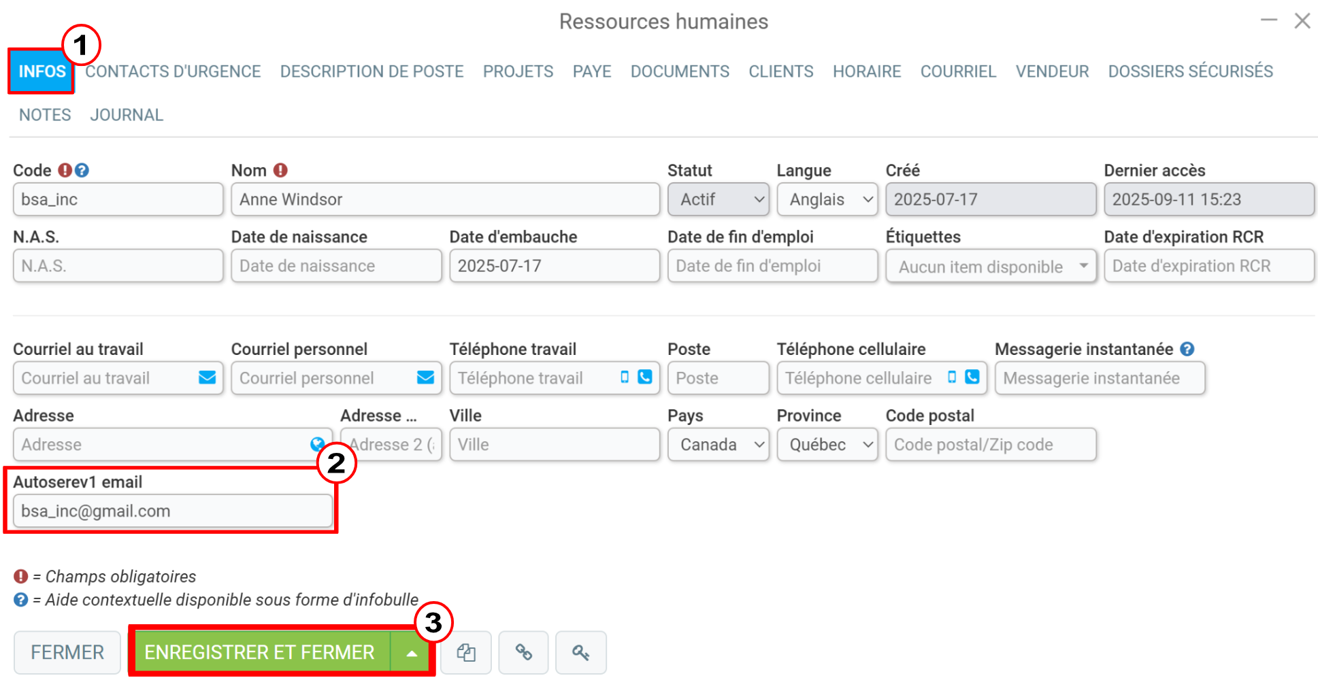Viewport: 1318px width, 680px height.
Task: Click the Enregistrer et fermer button
Action: tap(261, 653)
